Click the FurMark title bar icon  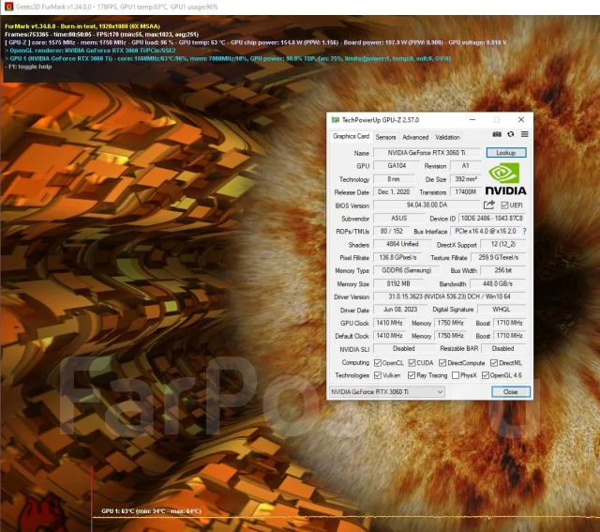click(8, 7)
